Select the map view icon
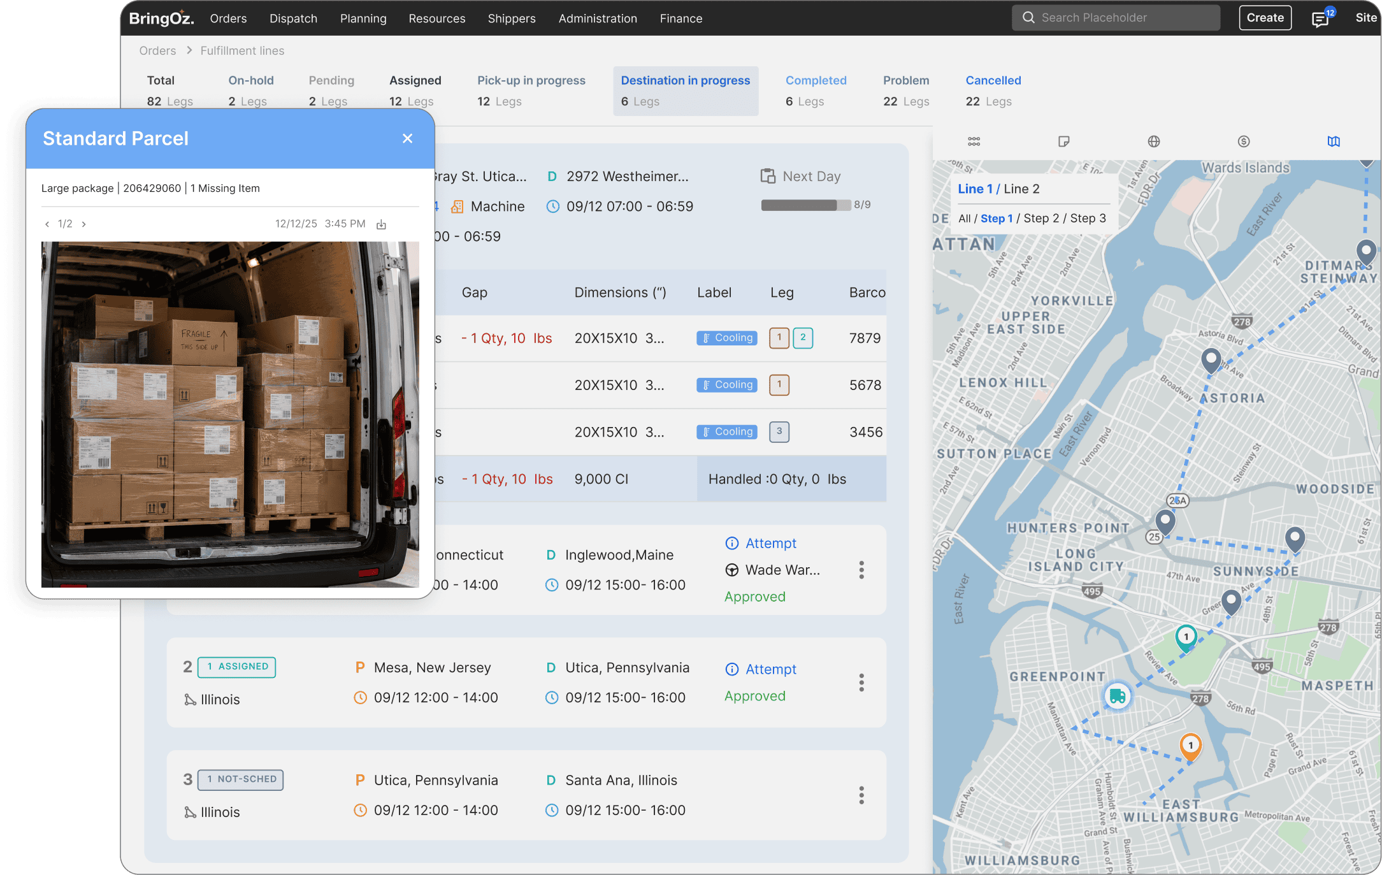 click(1334, 141)
